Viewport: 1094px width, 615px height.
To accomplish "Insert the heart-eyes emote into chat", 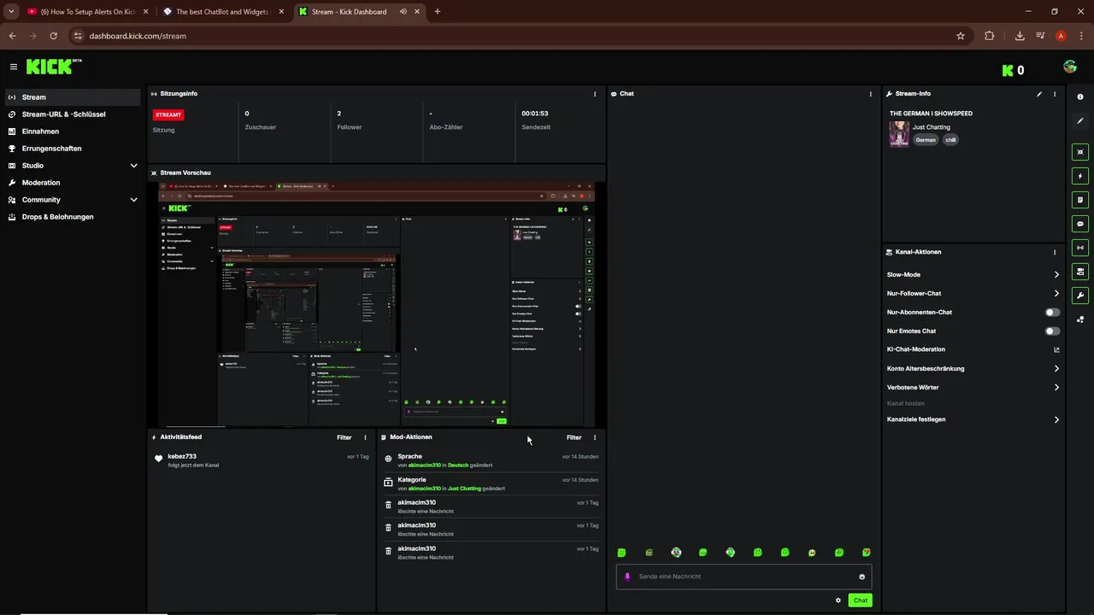I will pyautogui.click(x=867, y=553).
